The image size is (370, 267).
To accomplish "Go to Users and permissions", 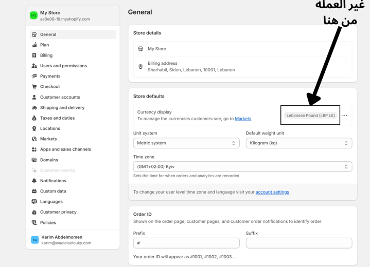I will pos(63,66).
